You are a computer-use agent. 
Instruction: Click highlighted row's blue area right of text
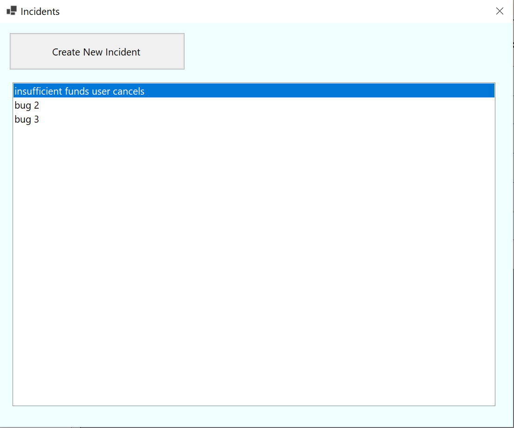(x=326, y=91)
